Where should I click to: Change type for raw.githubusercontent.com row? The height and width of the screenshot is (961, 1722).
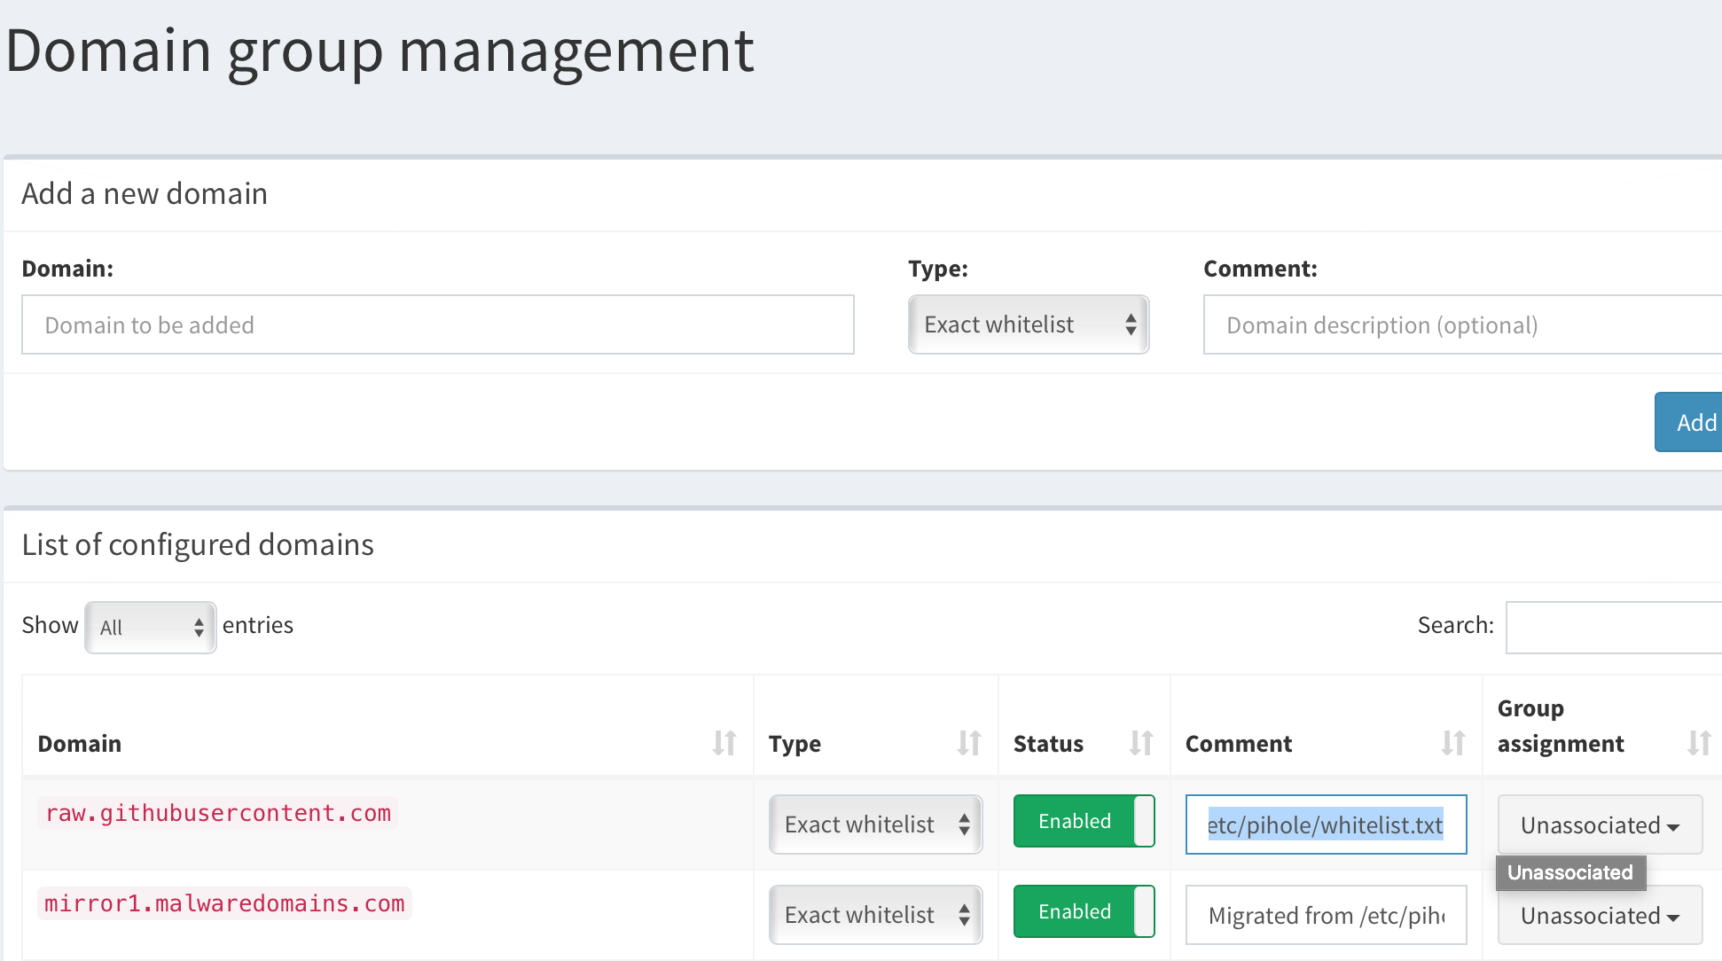[875, 825]
